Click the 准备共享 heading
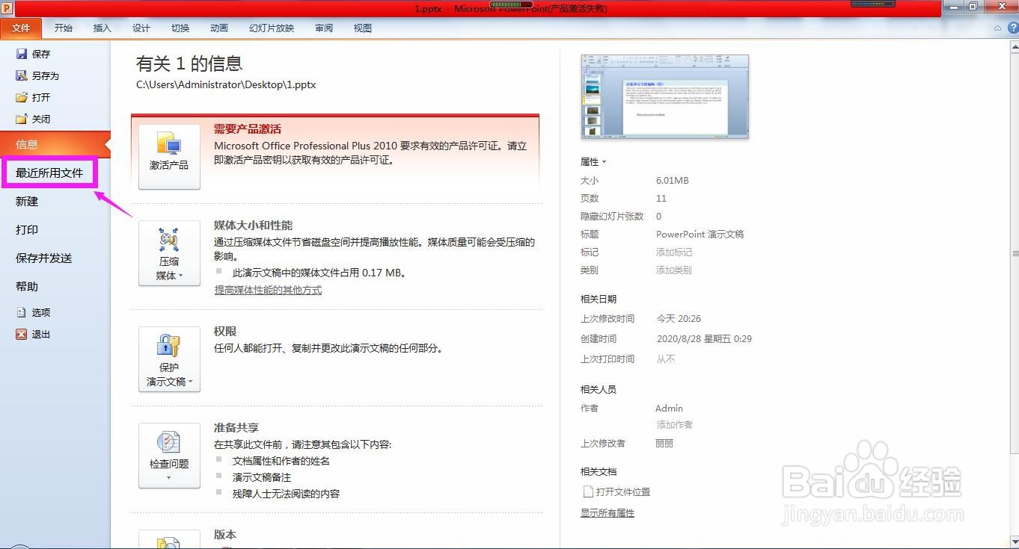Viewport: 1019px width, 549px height. 236,427
